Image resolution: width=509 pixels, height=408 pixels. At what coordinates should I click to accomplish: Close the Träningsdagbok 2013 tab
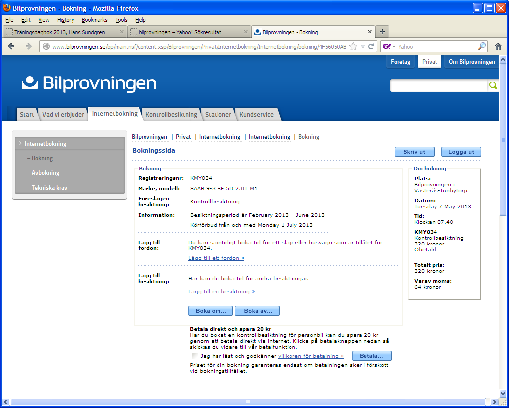coord(121,32)
